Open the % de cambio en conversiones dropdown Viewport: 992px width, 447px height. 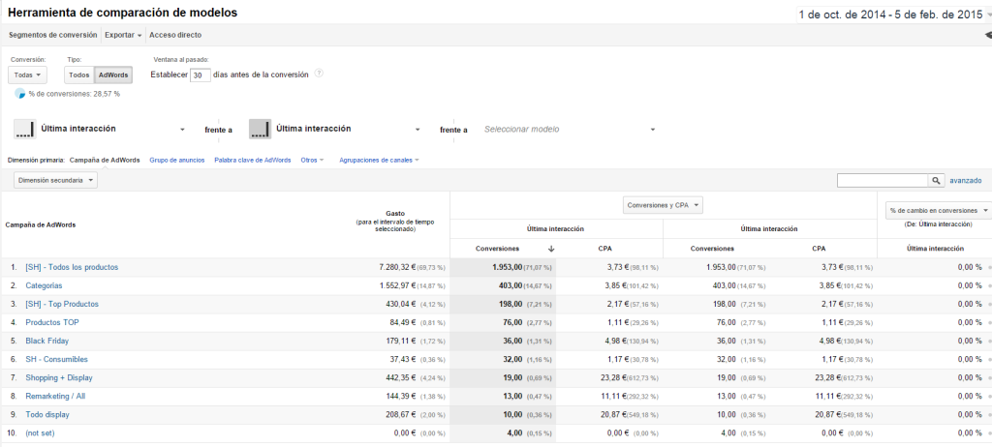[938, 210]
